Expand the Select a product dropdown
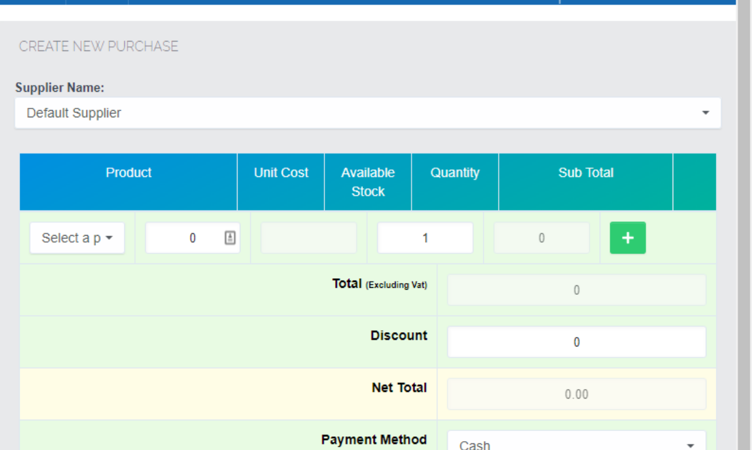Image resolution: width=752 pixels, height=450 pixels. 76,237
